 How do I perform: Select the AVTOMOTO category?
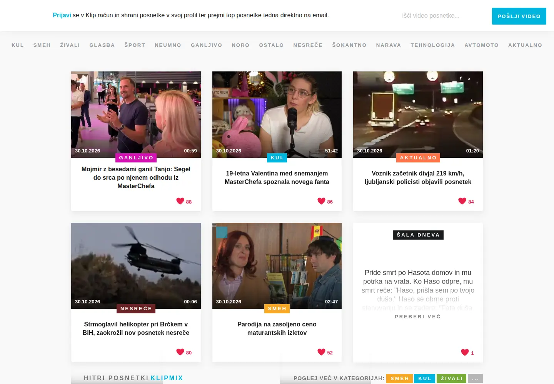tap(482, 45)
